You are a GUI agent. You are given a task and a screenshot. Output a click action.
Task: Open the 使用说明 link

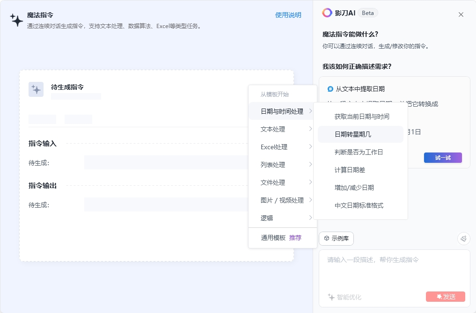[x=288, y=15]
